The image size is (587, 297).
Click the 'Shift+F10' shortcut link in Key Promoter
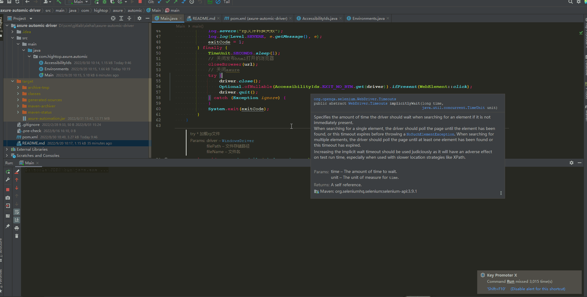click(x=496, y=289)
